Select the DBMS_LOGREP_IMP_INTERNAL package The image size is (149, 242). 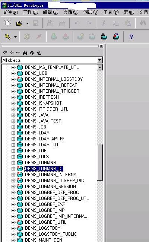click(56, 216)
